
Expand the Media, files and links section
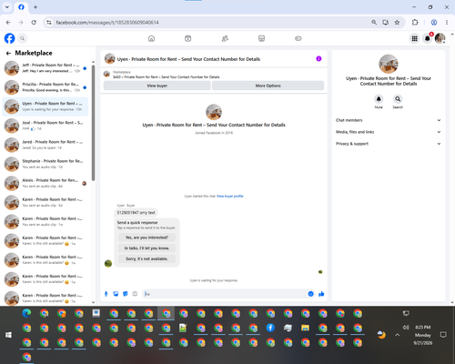(x=389, y=132)
